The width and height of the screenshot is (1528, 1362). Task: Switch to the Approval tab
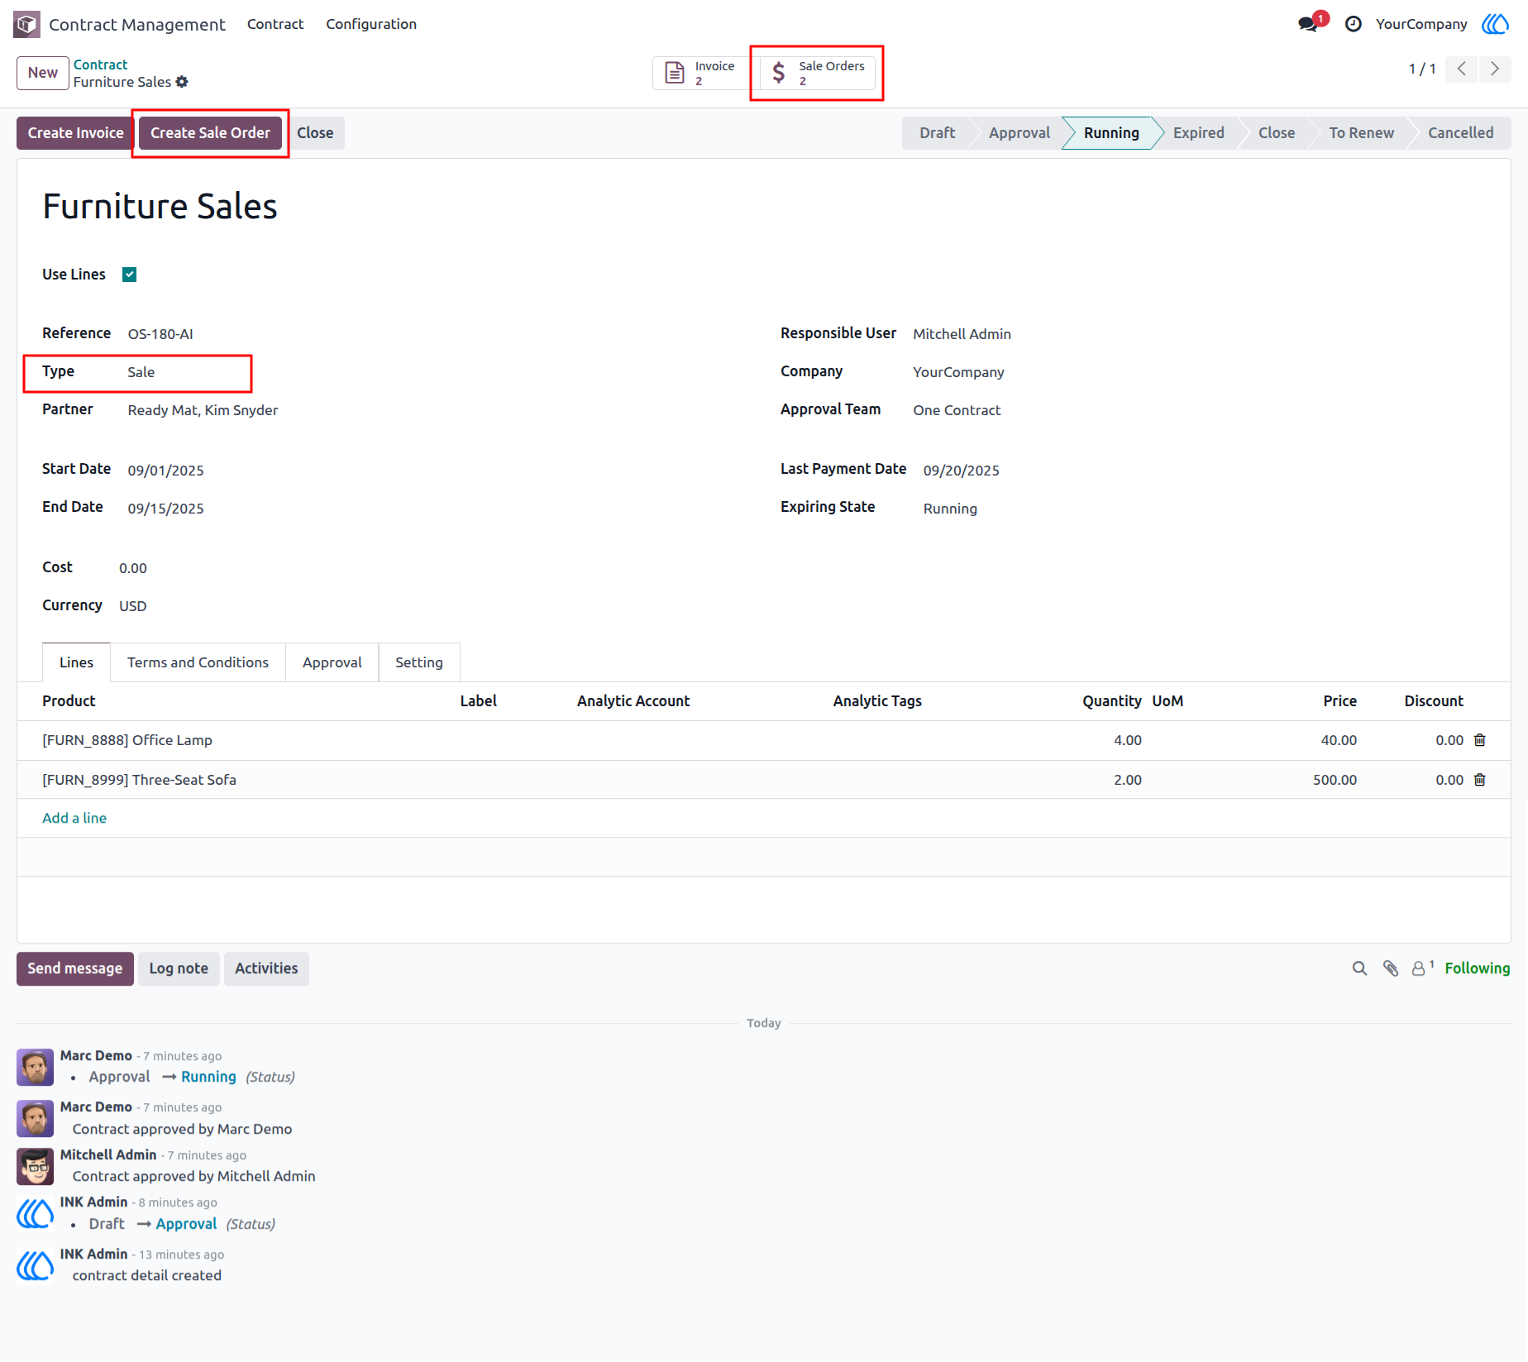pos(332,662)
